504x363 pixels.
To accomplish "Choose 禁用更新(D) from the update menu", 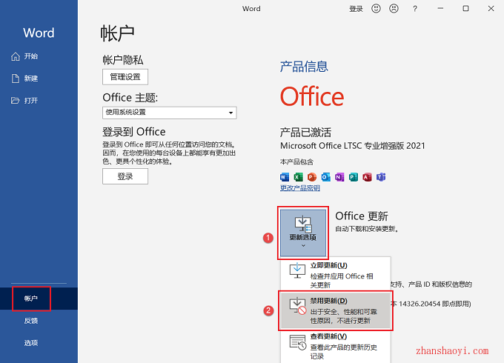I will click(336, 310).
